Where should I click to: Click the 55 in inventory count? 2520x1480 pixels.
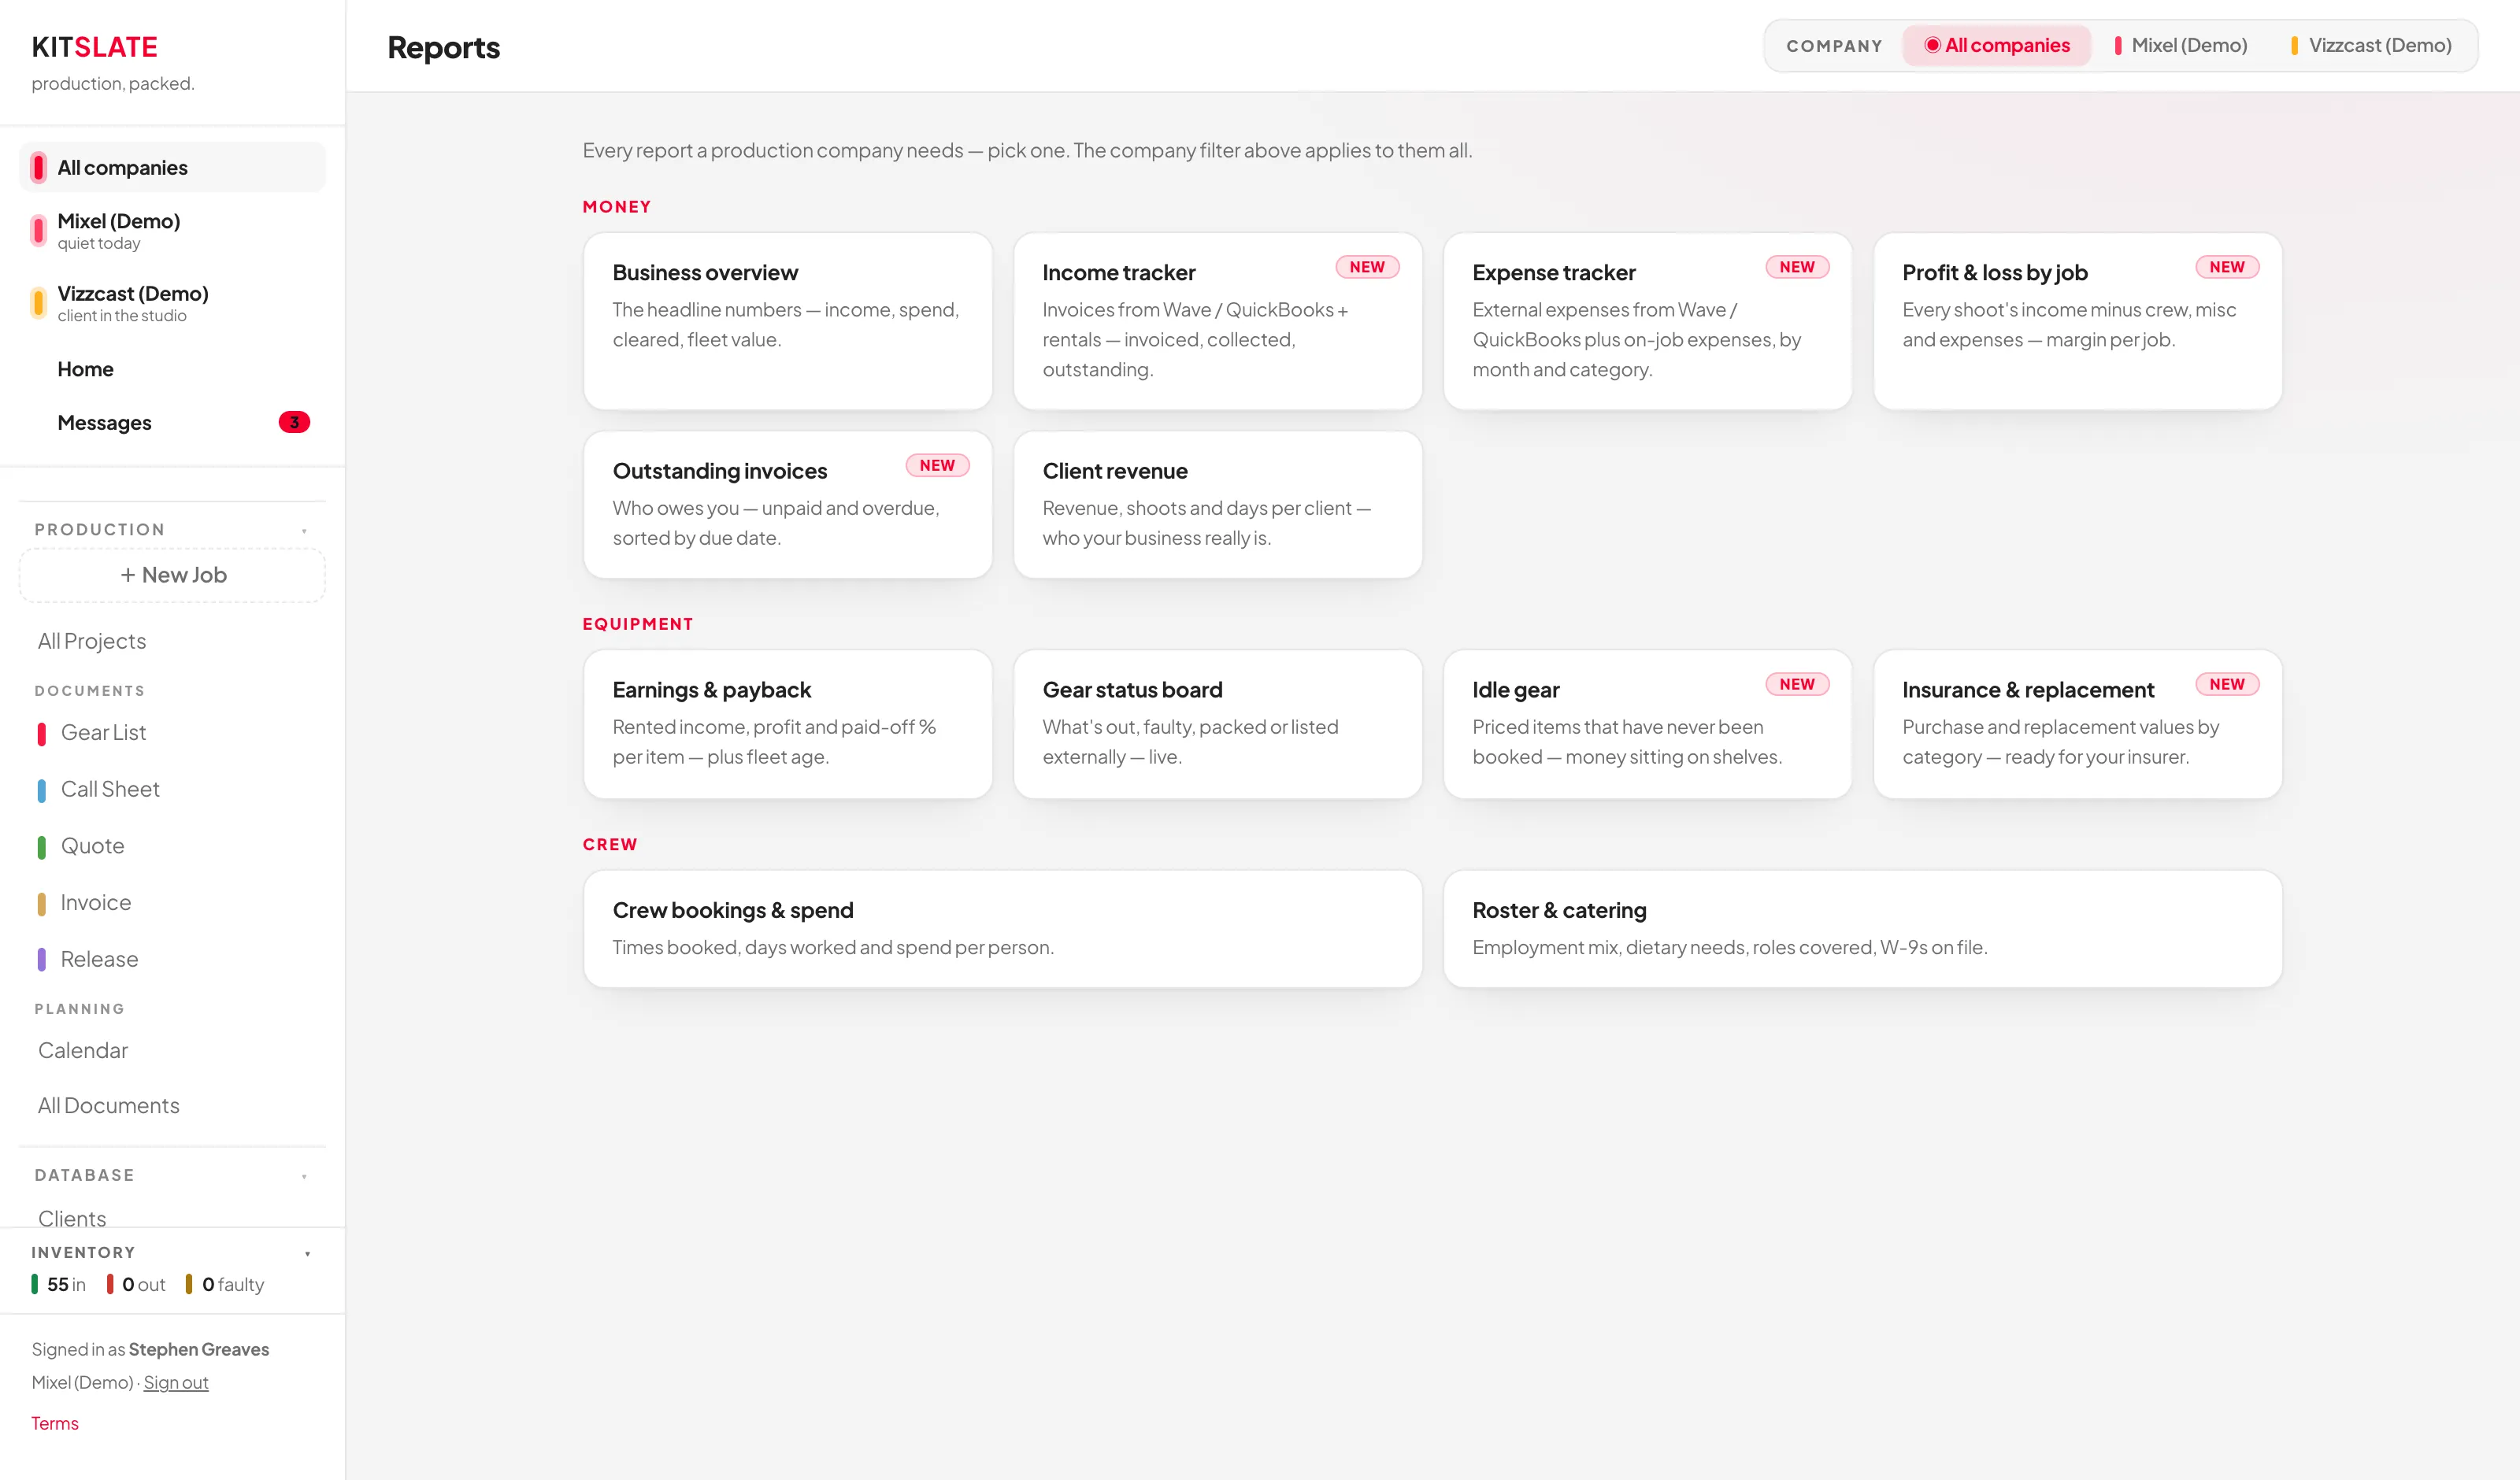click(59, 1284)
